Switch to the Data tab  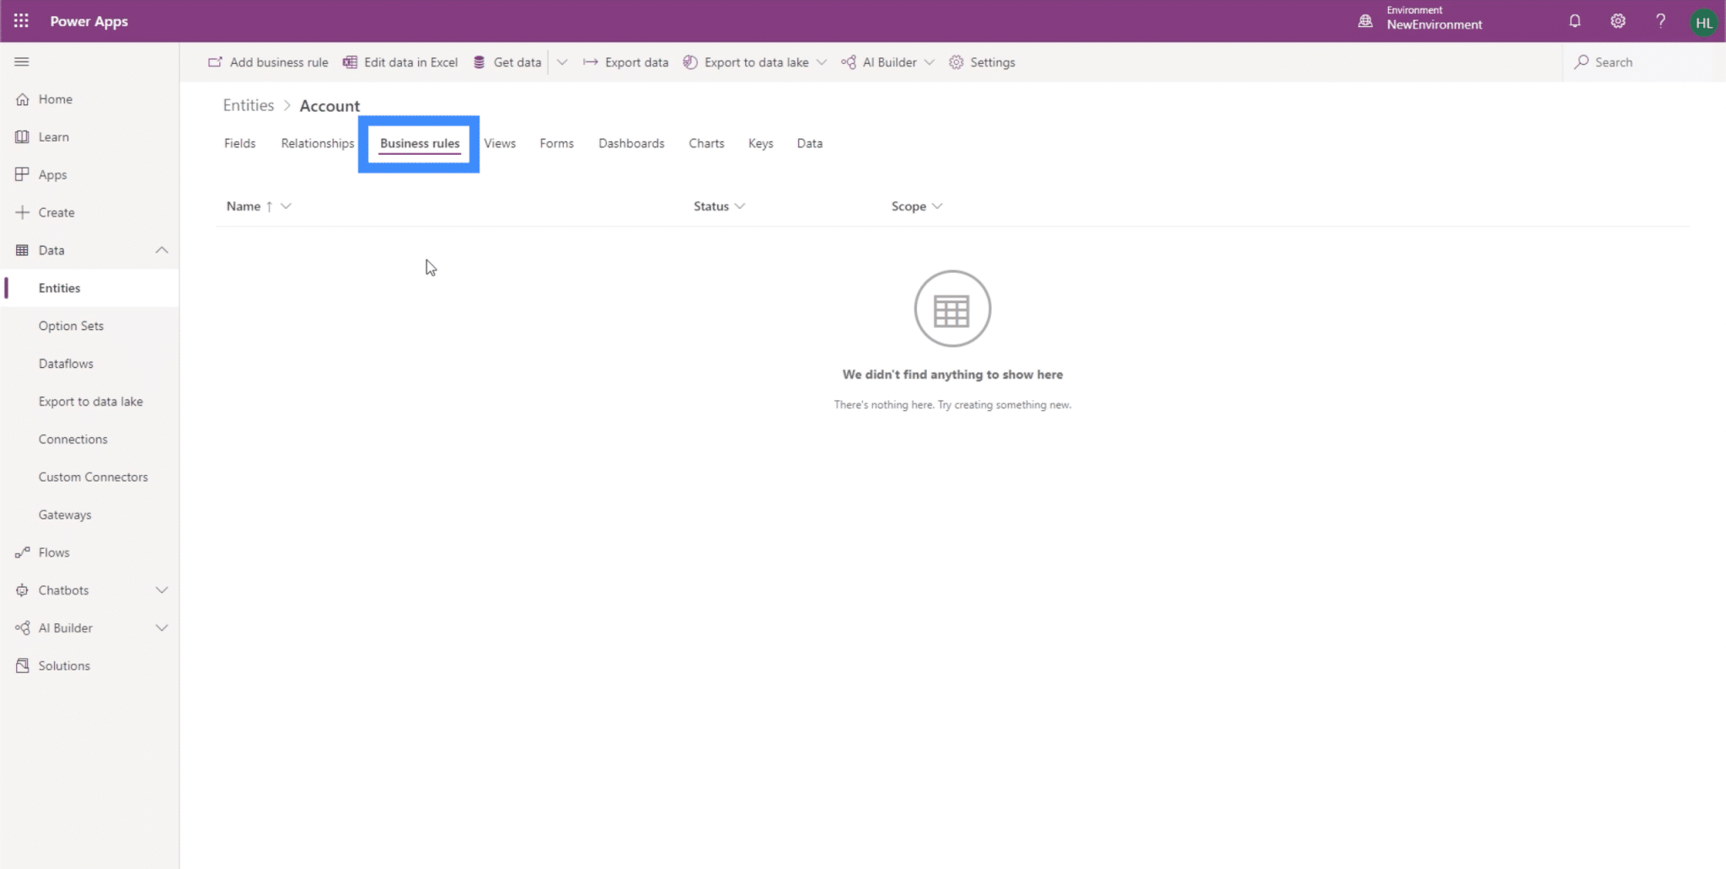810,143
